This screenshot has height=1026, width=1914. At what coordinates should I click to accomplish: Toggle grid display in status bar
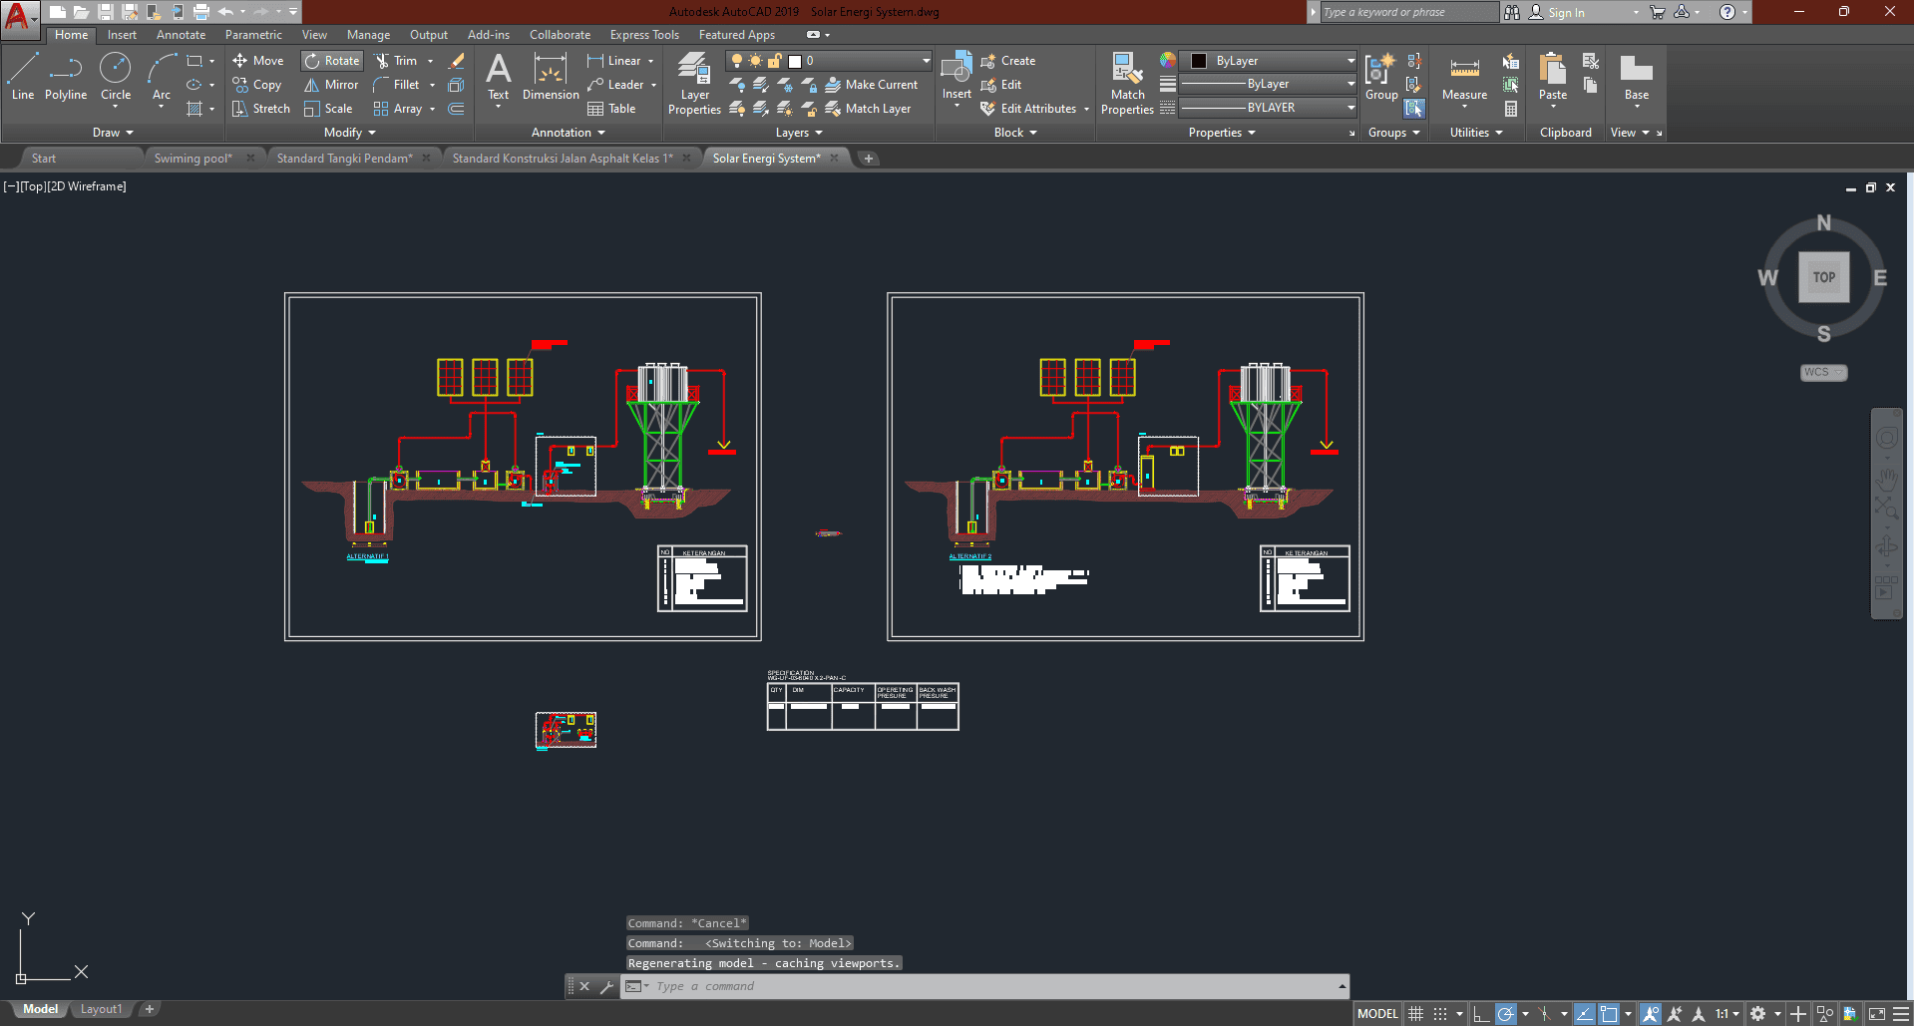[x=1416, y=1014]
